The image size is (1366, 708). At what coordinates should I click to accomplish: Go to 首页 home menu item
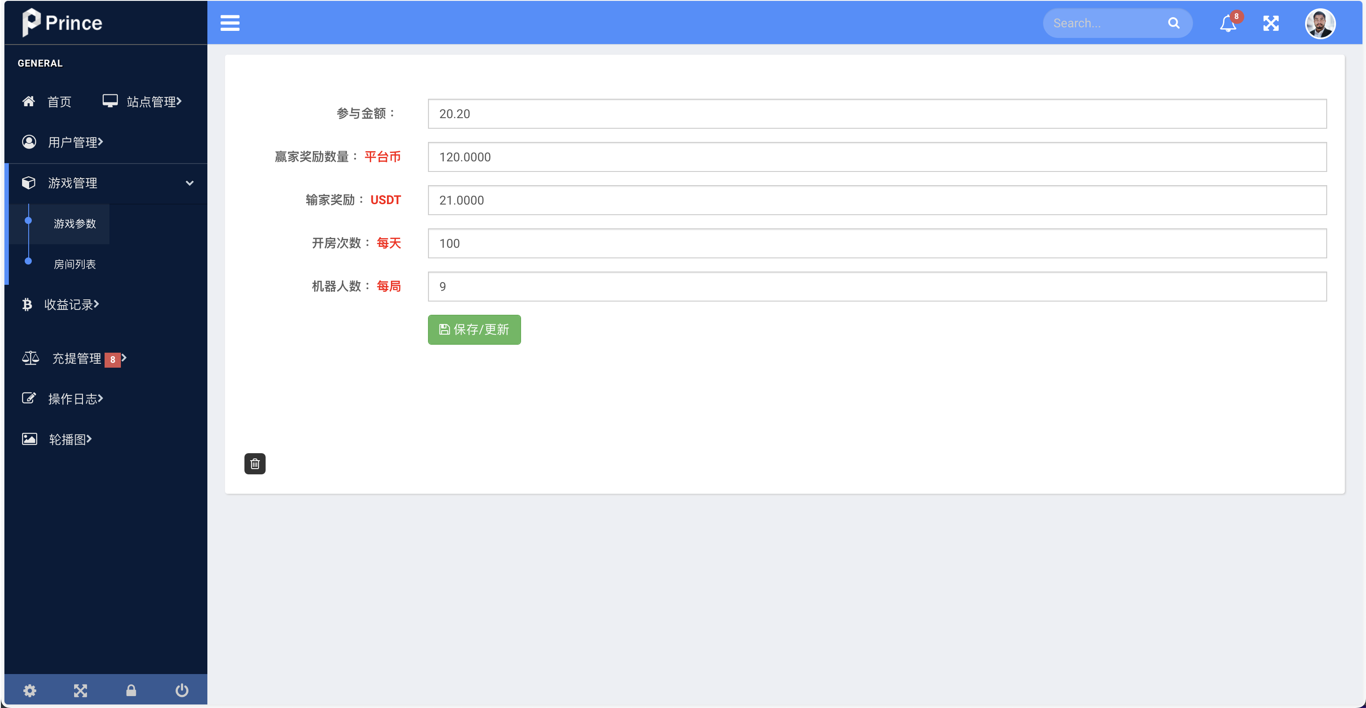(x=58, y=101)
